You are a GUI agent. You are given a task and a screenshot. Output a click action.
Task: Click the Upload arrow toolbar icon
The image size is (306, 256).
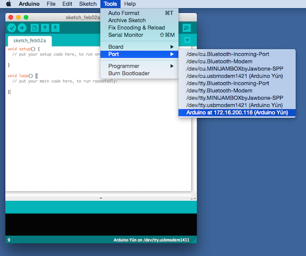click(22, 28)
